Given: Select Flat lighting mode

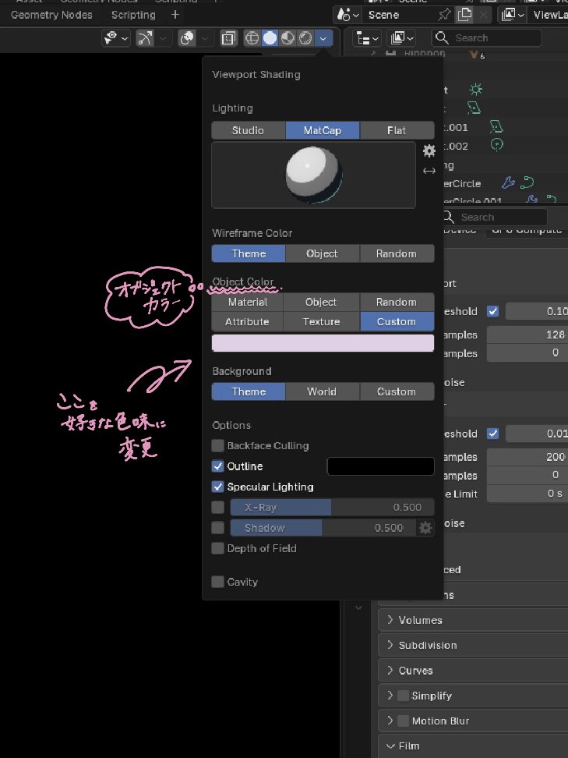Looking at the screenshot, I should pos(397,130).
